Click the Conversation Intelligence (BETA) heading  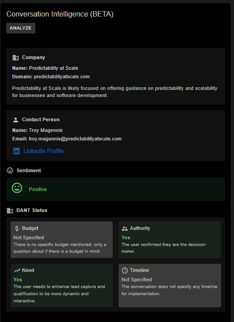(x=60, y=14)
